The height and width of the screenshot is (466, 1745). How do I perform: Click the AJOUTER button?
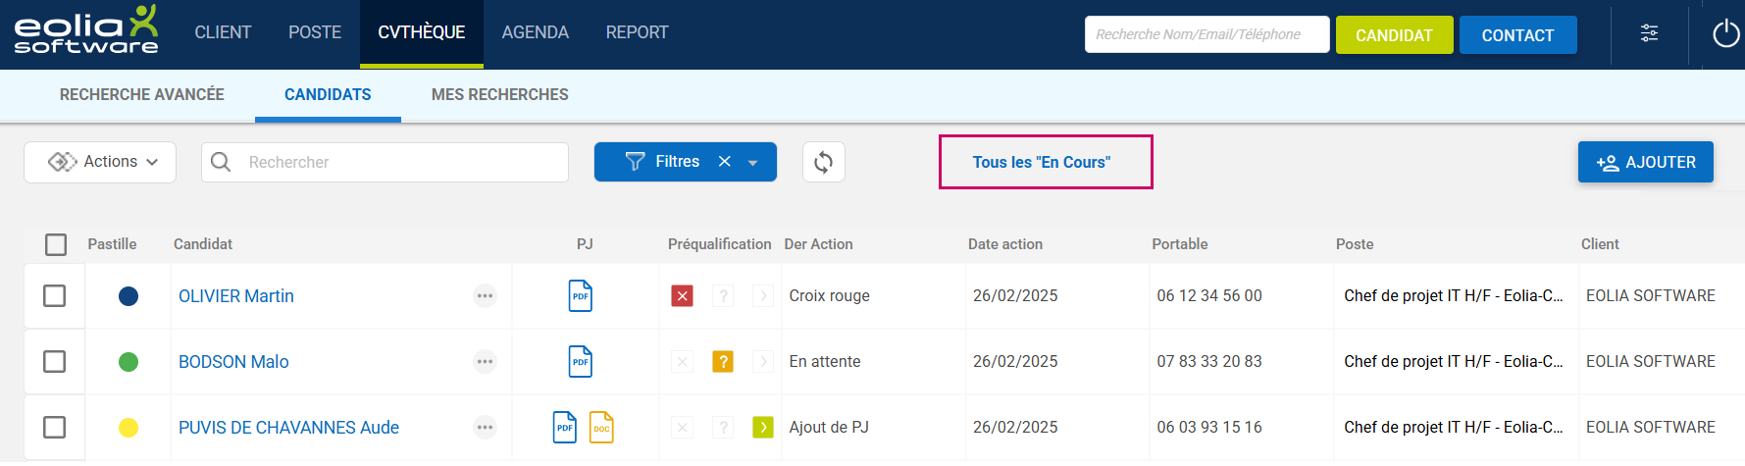tap(1645, 162)
